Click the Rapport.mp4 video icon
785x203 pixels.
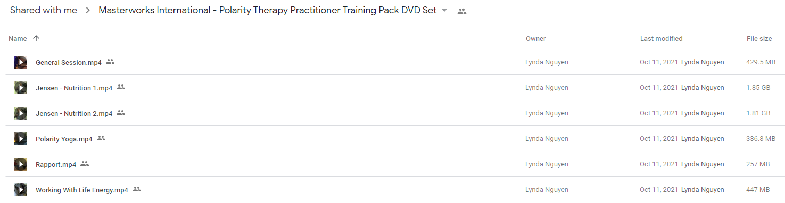pos(21,164)
